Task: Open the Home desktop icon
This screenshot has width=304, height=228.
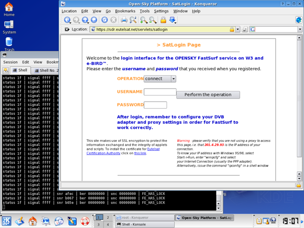Action: coord(9,9)
